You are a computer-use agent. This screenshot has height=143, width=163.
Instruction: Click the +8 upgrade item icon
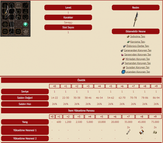(x=141, y=132)
